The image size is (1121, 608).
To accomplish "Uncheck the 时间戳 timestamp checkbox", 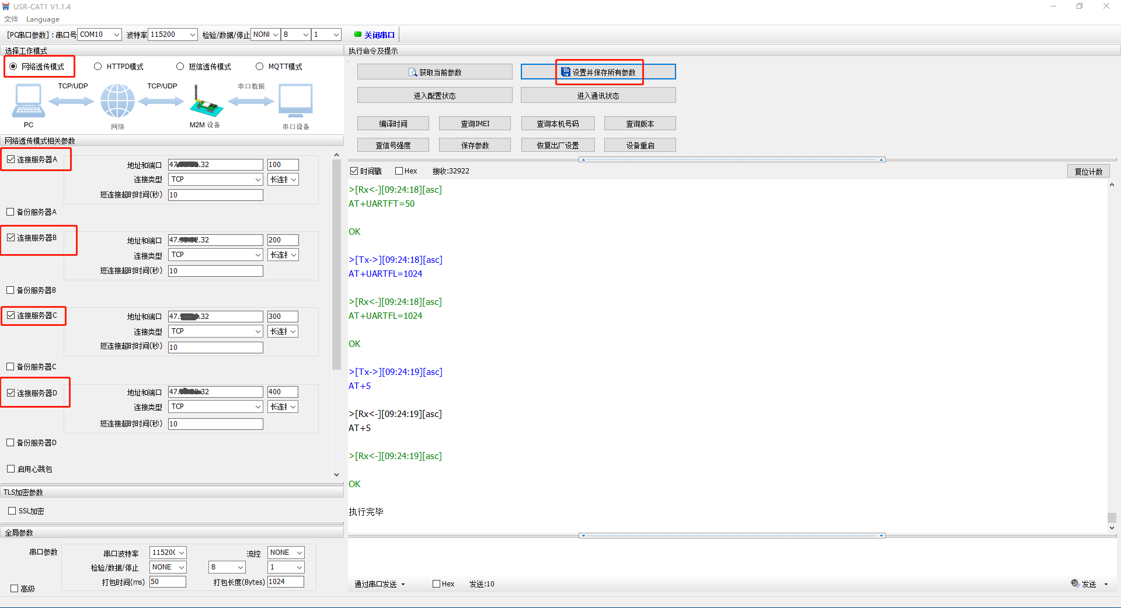I will pyautogui.click(x=354, y=171).
